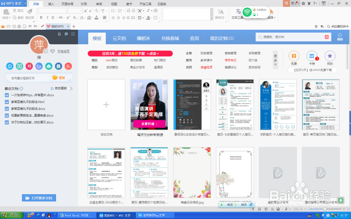This screenshot has width=351, height=219.
Task: Click the font color A swatch
Action: (97, 18)
